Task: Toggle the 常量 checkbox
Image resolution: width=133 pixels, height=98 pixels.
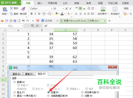Action: (18, 85)
